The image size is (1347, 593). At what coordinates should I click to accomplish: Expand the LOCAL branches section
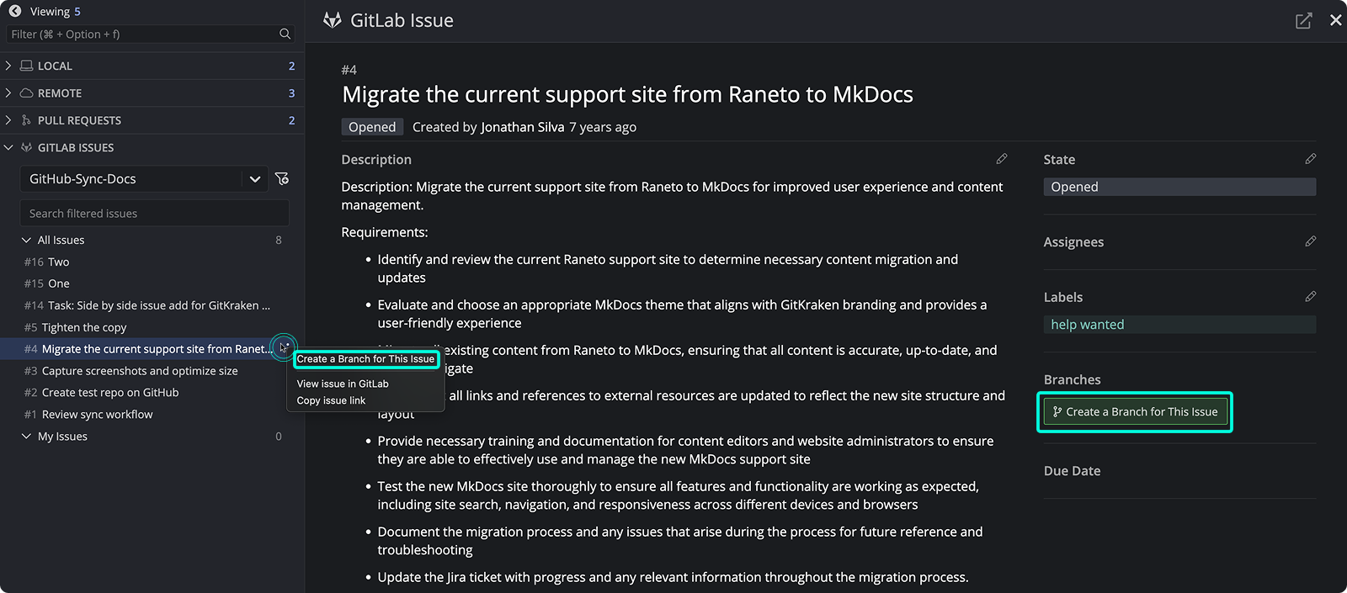(8, 66)
